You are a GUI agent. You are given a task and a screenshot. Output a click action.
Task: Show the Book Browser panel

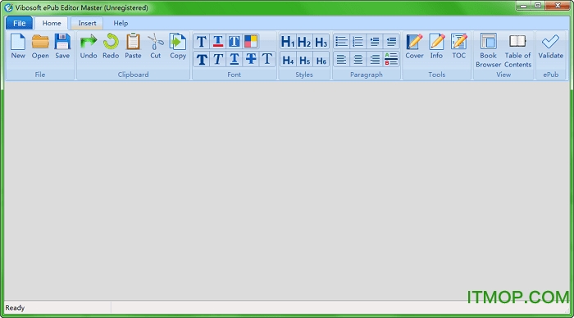click(489, 51)
